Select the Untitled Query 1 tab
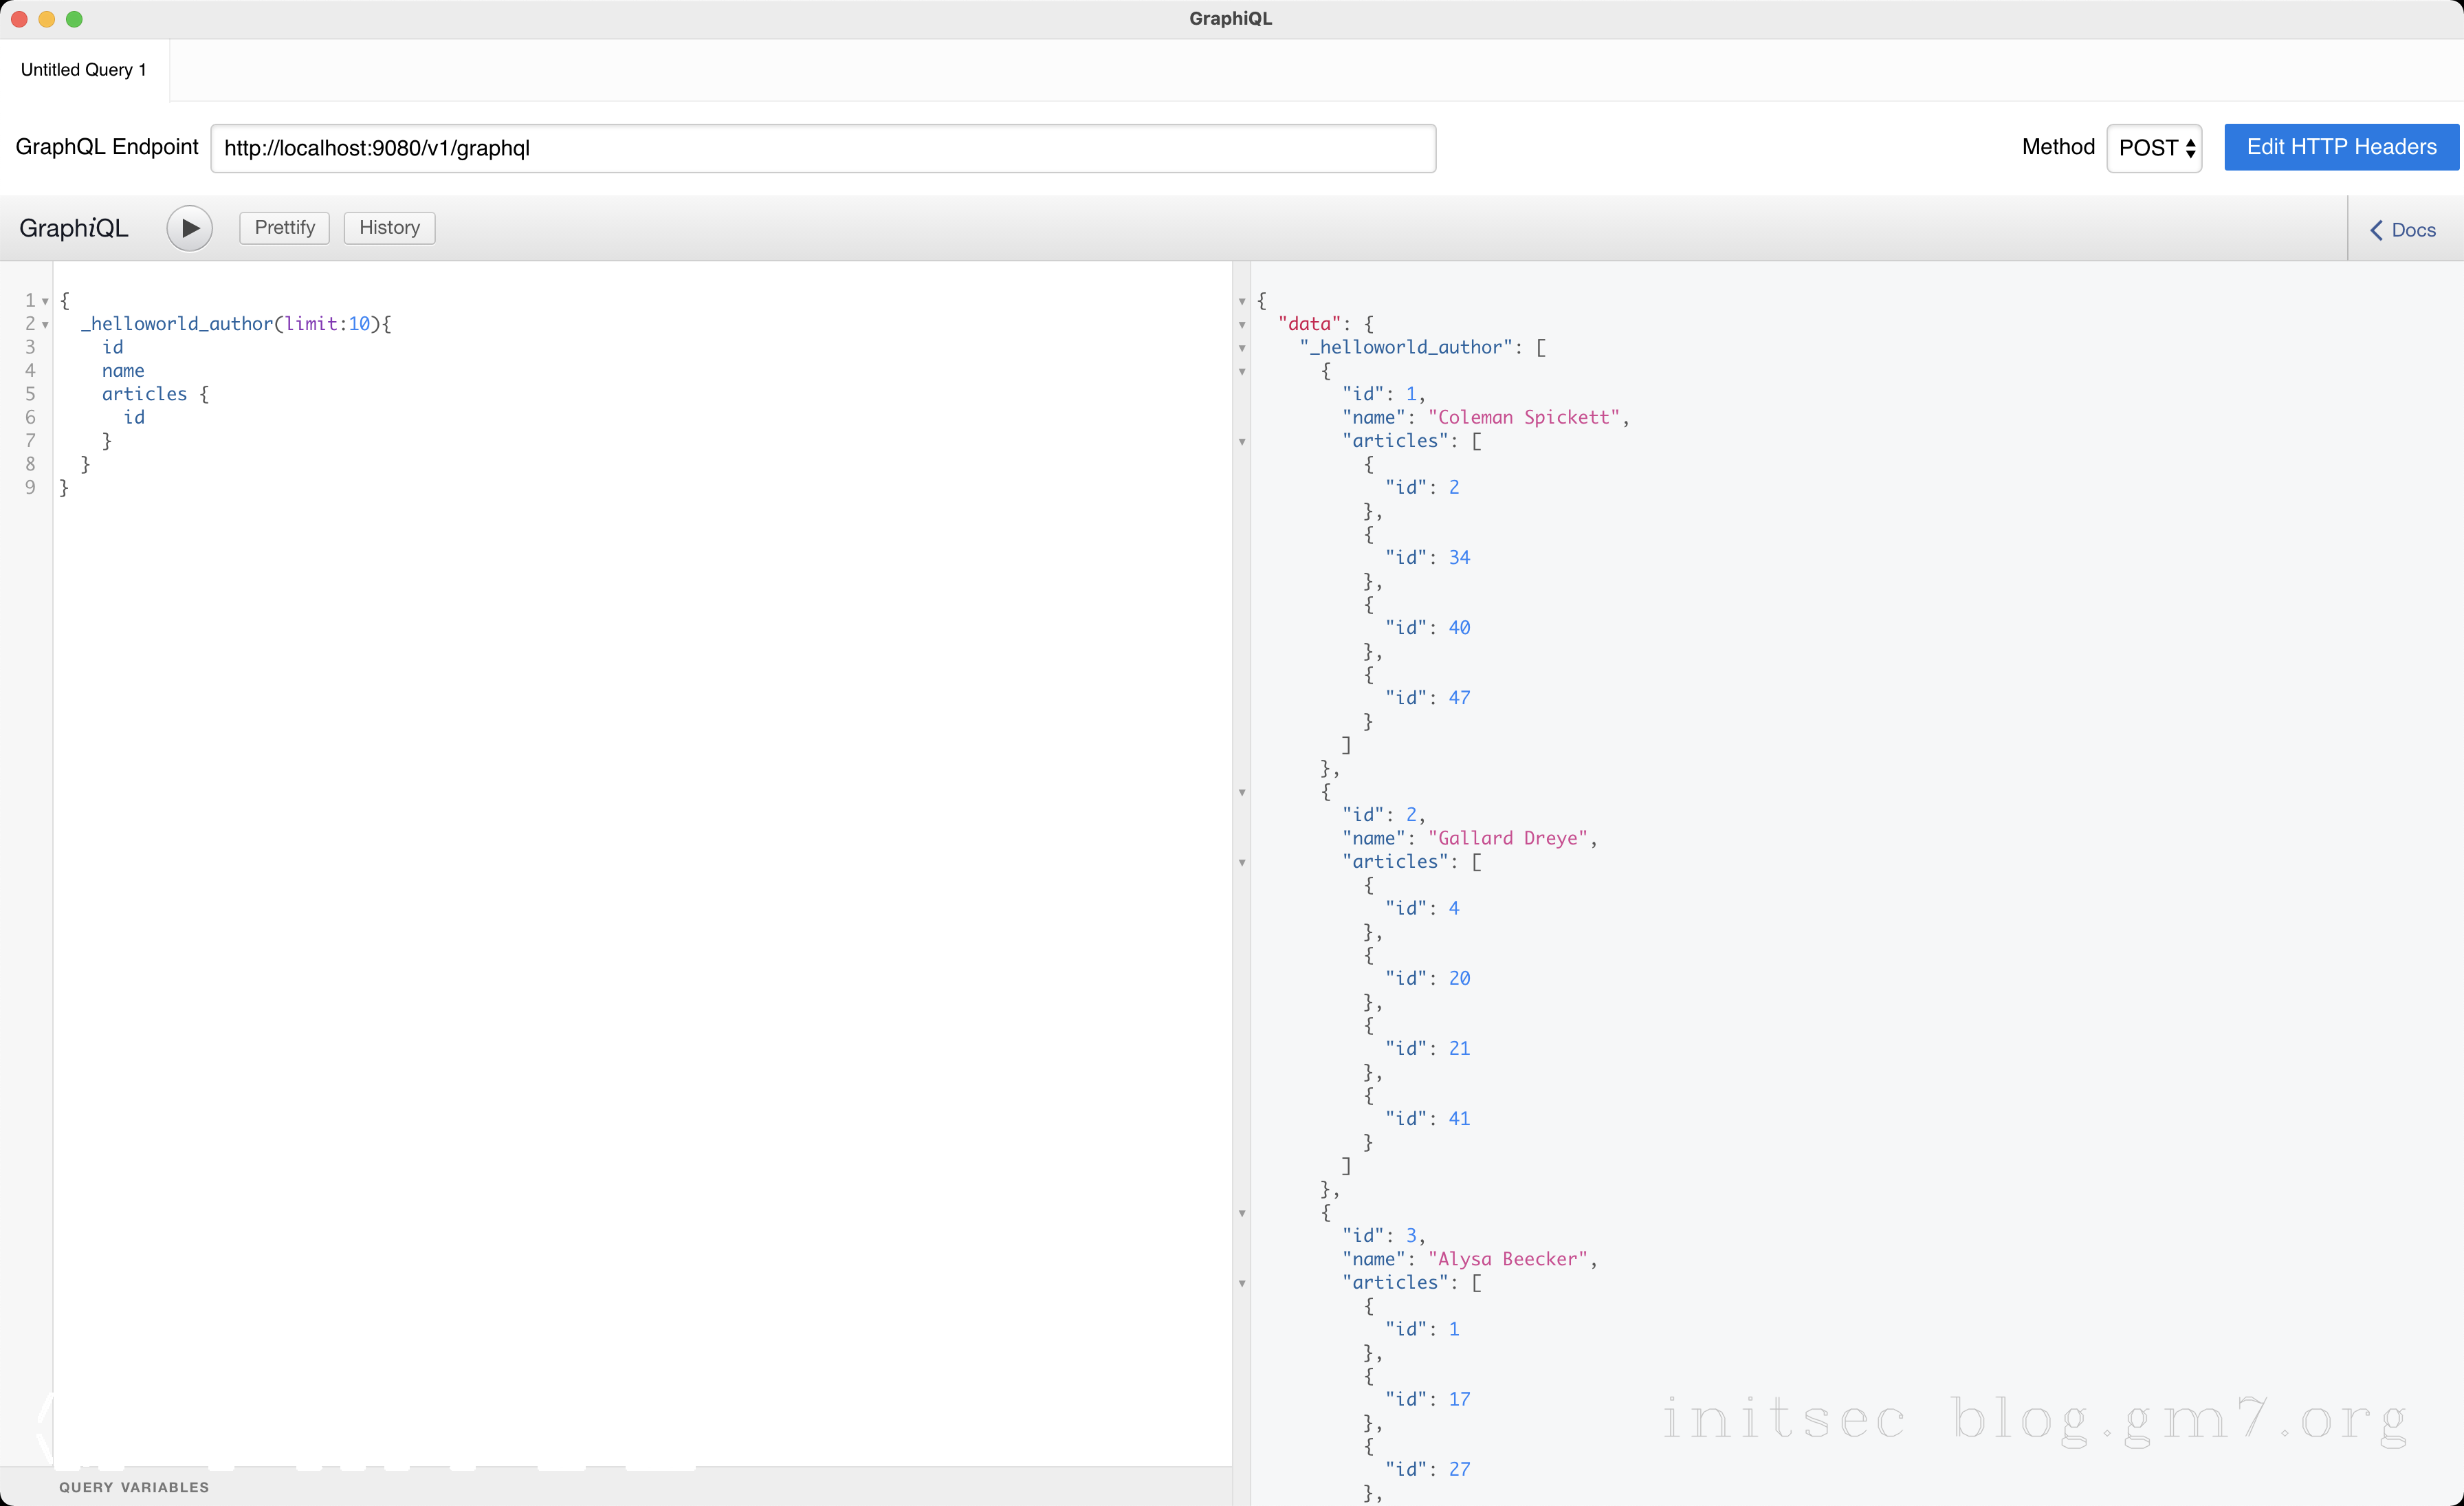Image resolution: width=2464 pixels, height=1506 pixels. [84, 70]
